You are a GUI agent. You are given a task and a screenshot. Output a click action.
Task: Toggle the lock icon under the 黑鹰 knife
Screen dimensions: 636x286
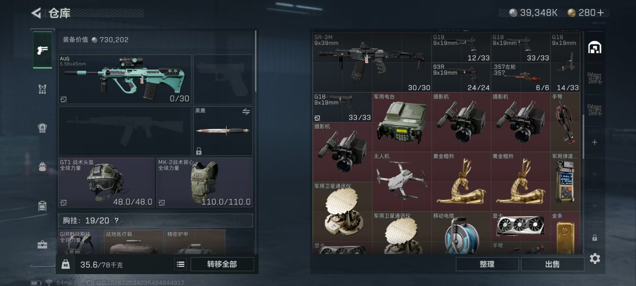(199, 151)
